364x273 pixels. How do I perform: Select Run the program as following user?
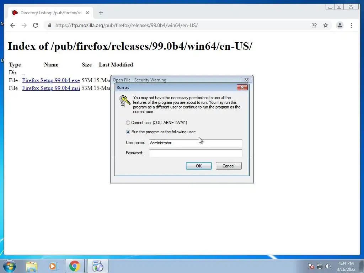[x=161, y=132]
